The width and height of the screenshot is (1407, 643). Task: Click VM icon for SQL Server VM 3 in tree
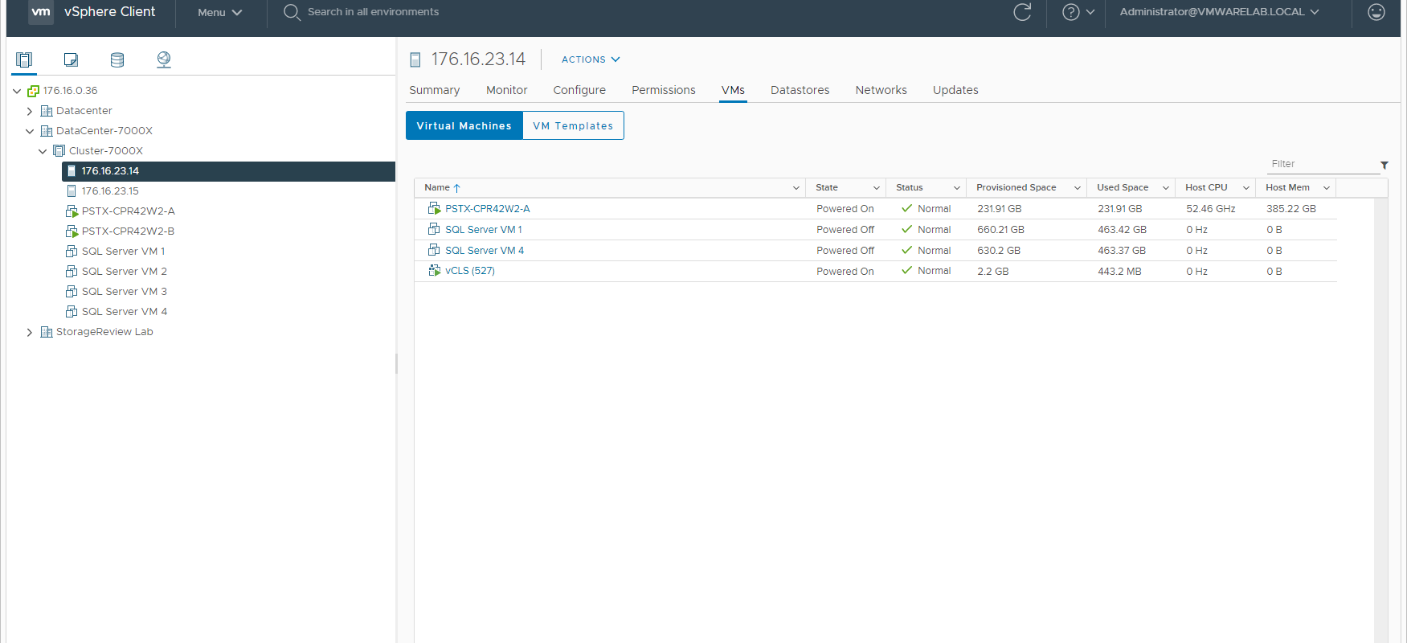72,292
